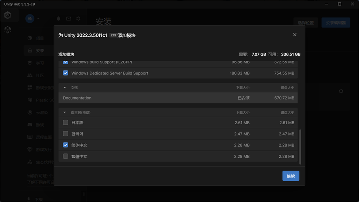Toggle the Windows Build Support (IL2CPP) checkbox

tap(65, 62)
